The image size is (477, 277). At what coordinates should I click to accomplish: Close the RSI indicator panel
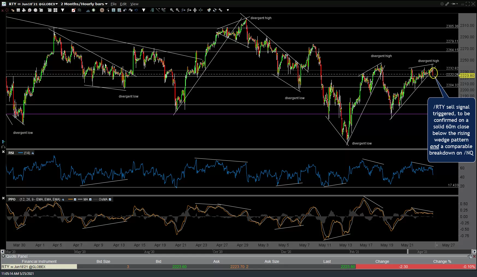3,152
